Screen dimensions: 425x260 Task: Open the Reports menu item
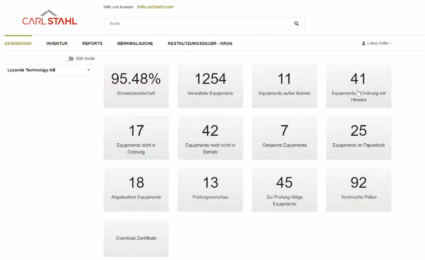[92, 43]
